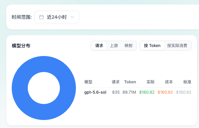This screenshot has height=128, width=199.
Task: Click the 835 request count cell
Action: pos(116,92)
